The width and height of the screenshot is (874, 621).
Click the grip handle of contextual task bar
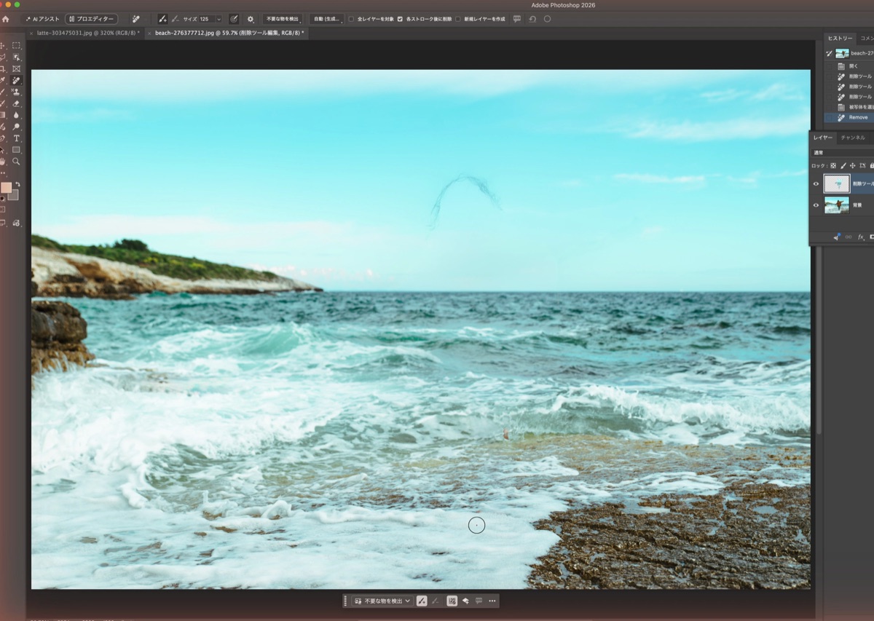[x=345, y=601]
